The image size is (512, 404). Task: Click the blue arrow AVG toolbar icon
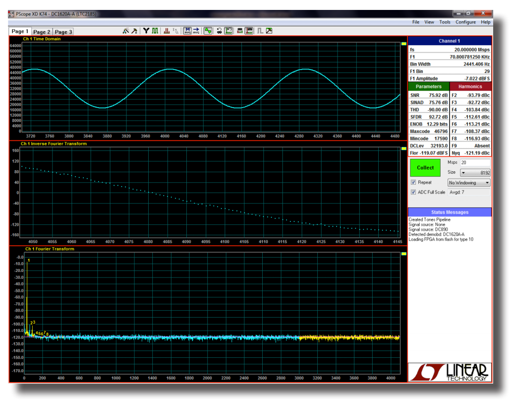coord(196,31)
